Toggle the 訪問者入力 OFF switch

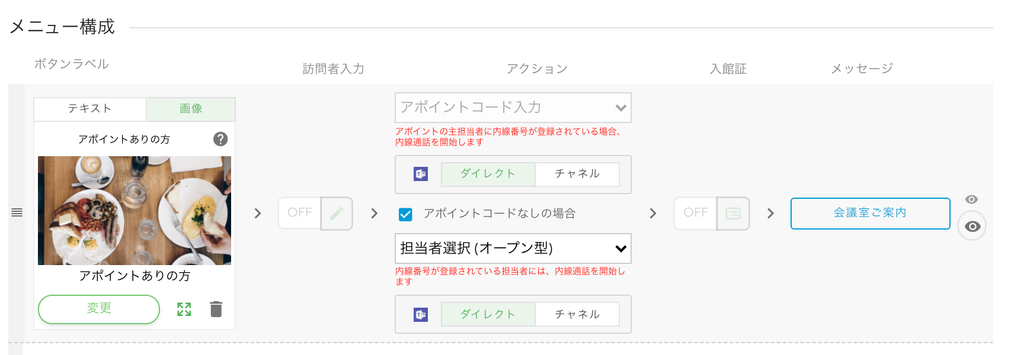(300, 213)
